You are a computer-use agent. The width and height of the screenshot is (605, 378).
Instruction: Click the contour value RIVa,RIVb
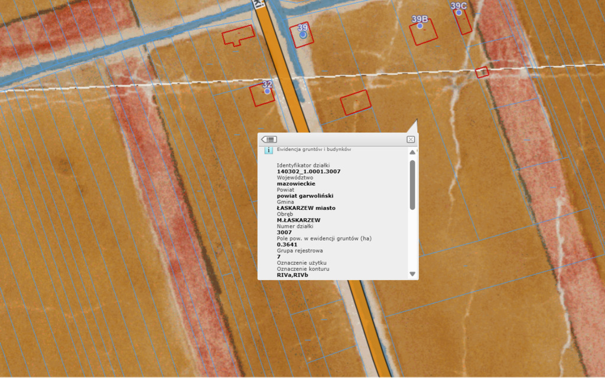point(293,275)
